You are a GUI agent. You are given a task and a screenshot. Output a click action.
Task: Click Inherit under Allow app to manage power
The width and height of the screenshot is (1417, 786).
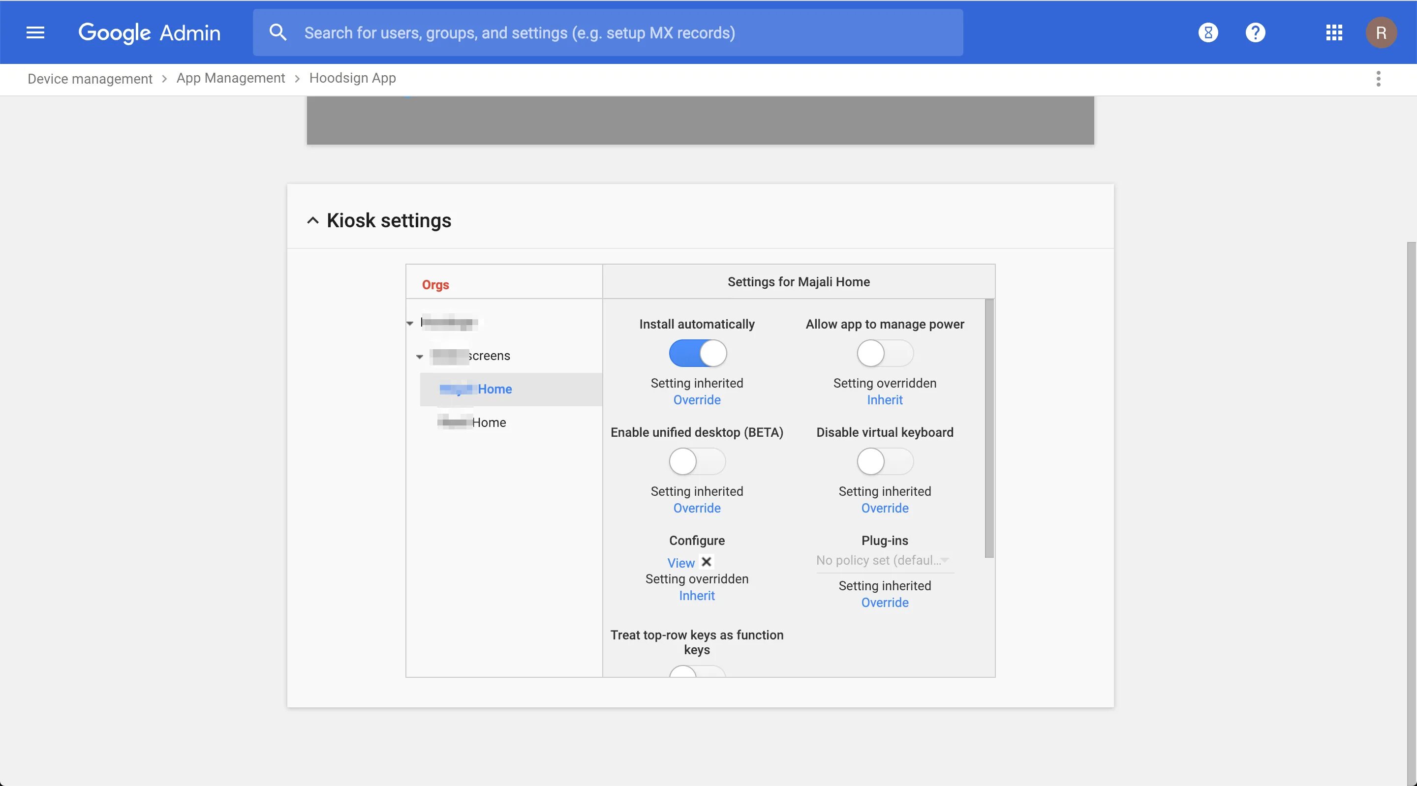click(x=885, y=400)
